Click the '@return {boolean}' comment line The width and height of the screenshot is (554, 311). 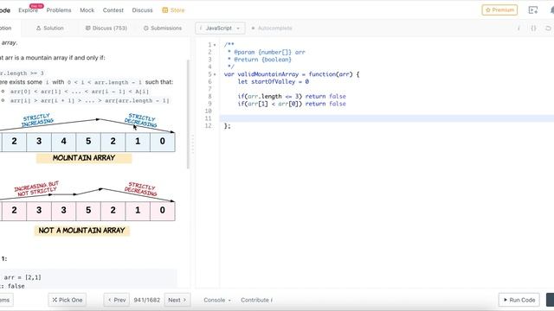(x=260, y=60)
